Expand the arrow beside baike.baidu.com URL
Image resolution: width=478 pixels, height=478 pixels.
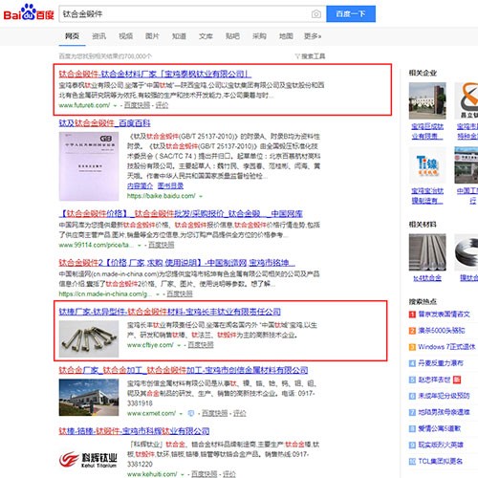(201, 196)
